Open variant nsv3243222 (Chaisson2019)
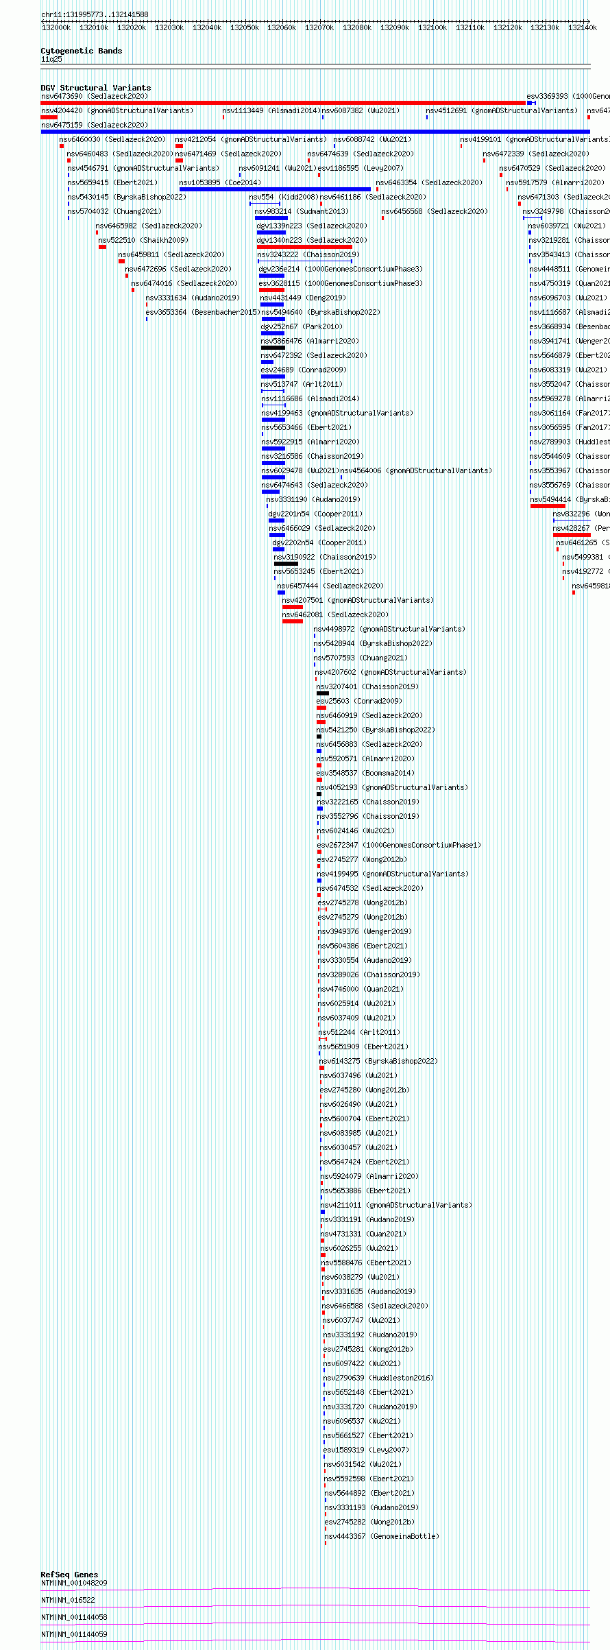This screenshot has width=610, height=1650. (308, 254)
